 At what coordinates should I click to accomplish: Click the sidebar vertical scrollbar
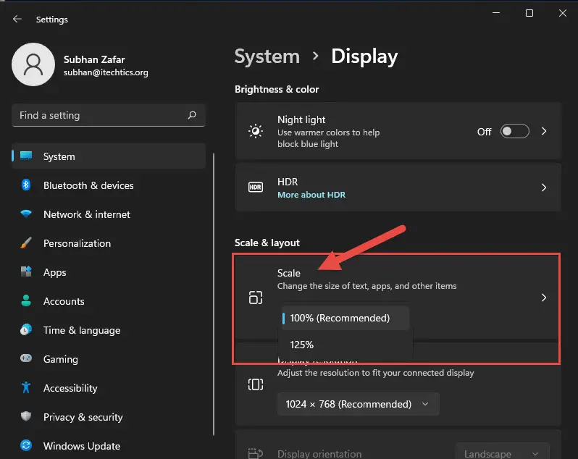click(214, 294)
